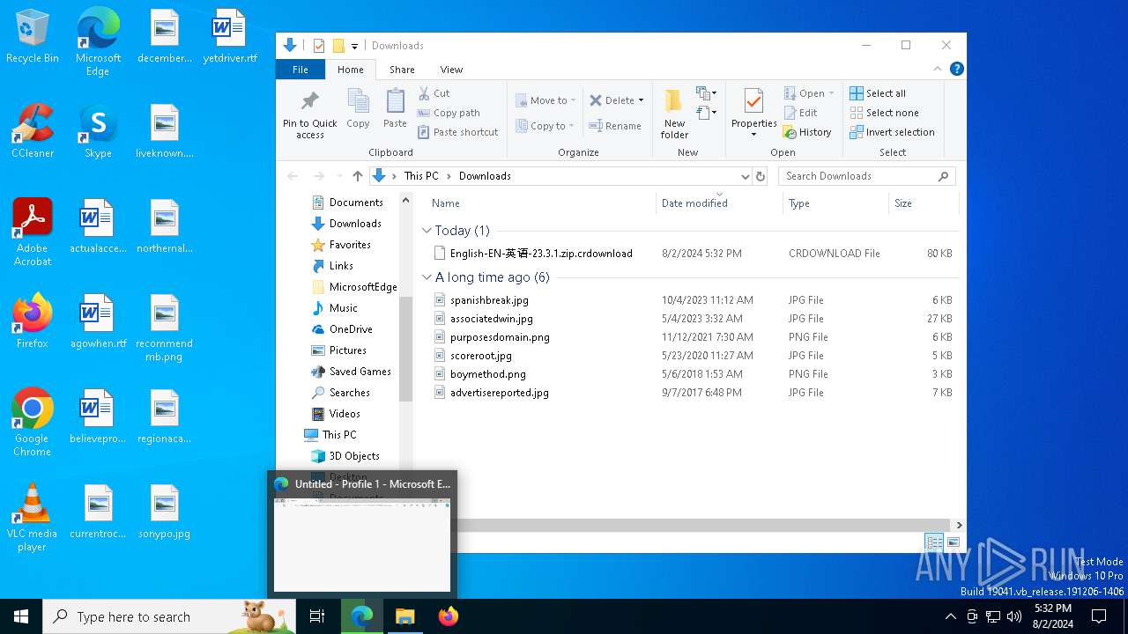The image size is (1128, 634).
Task: Expand the Delete dropdown arrow
Action: 641,100
